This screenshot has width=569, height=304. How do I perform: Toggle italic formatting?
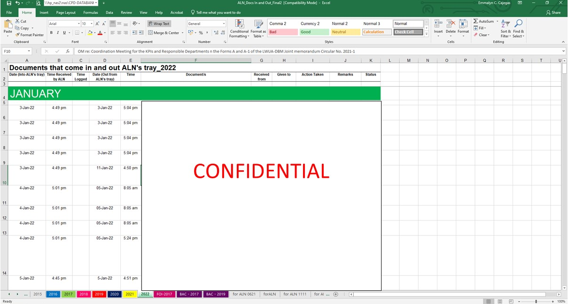(58, 33)
